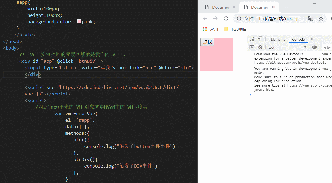
Task: Open vue.js source link beside Devtools download message
Action: (327, 54)
